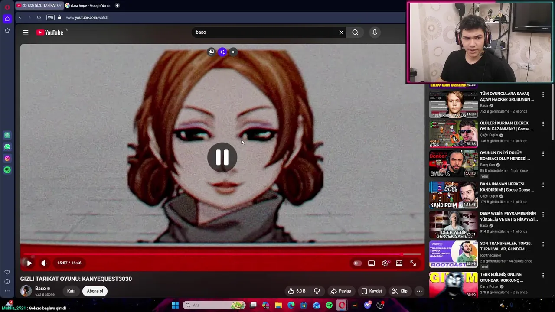Open Instagram in the Opera sidebar
The height and width of the screenshot is (312, 555).
tap(7, 159)
